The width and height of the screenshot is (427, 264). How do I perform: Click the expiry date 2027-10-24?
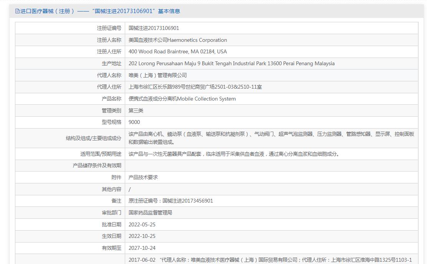[142, 248]
